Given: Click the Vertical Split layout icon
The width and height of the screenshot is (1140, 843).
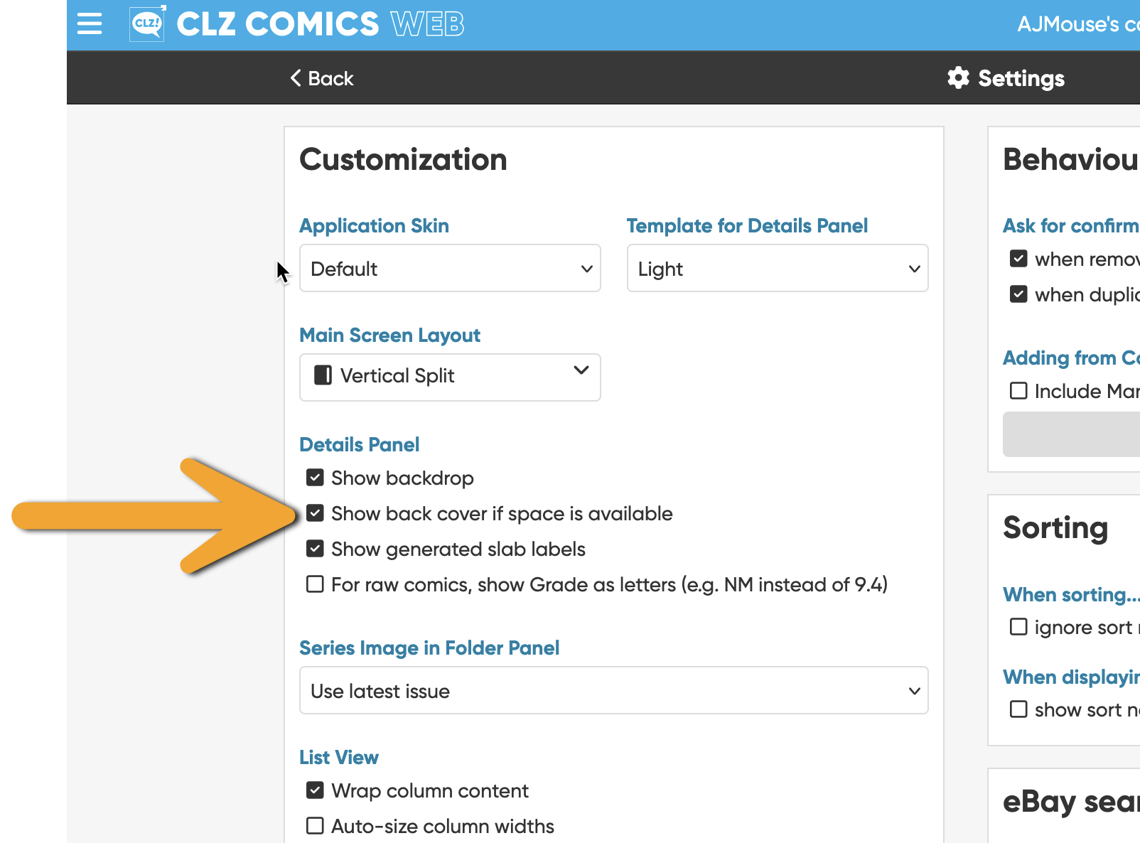Looking at the screenshot, I should tap(323, 375).
